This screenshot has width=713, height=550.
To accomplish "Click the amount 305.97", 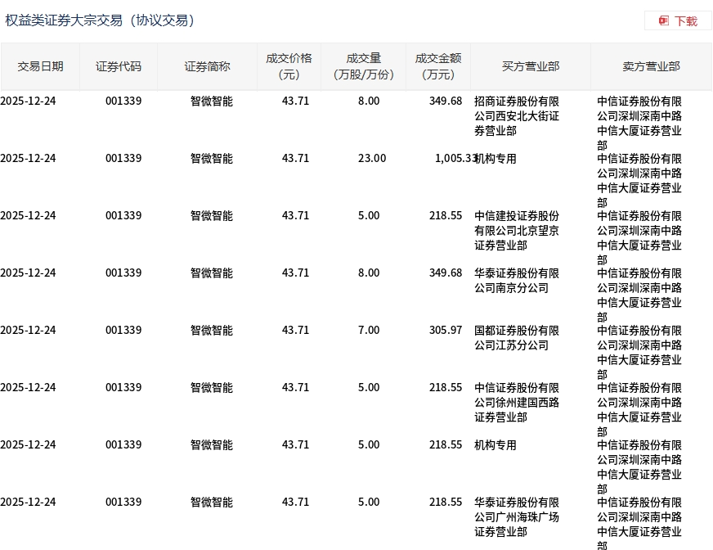I will pos(446,330).
